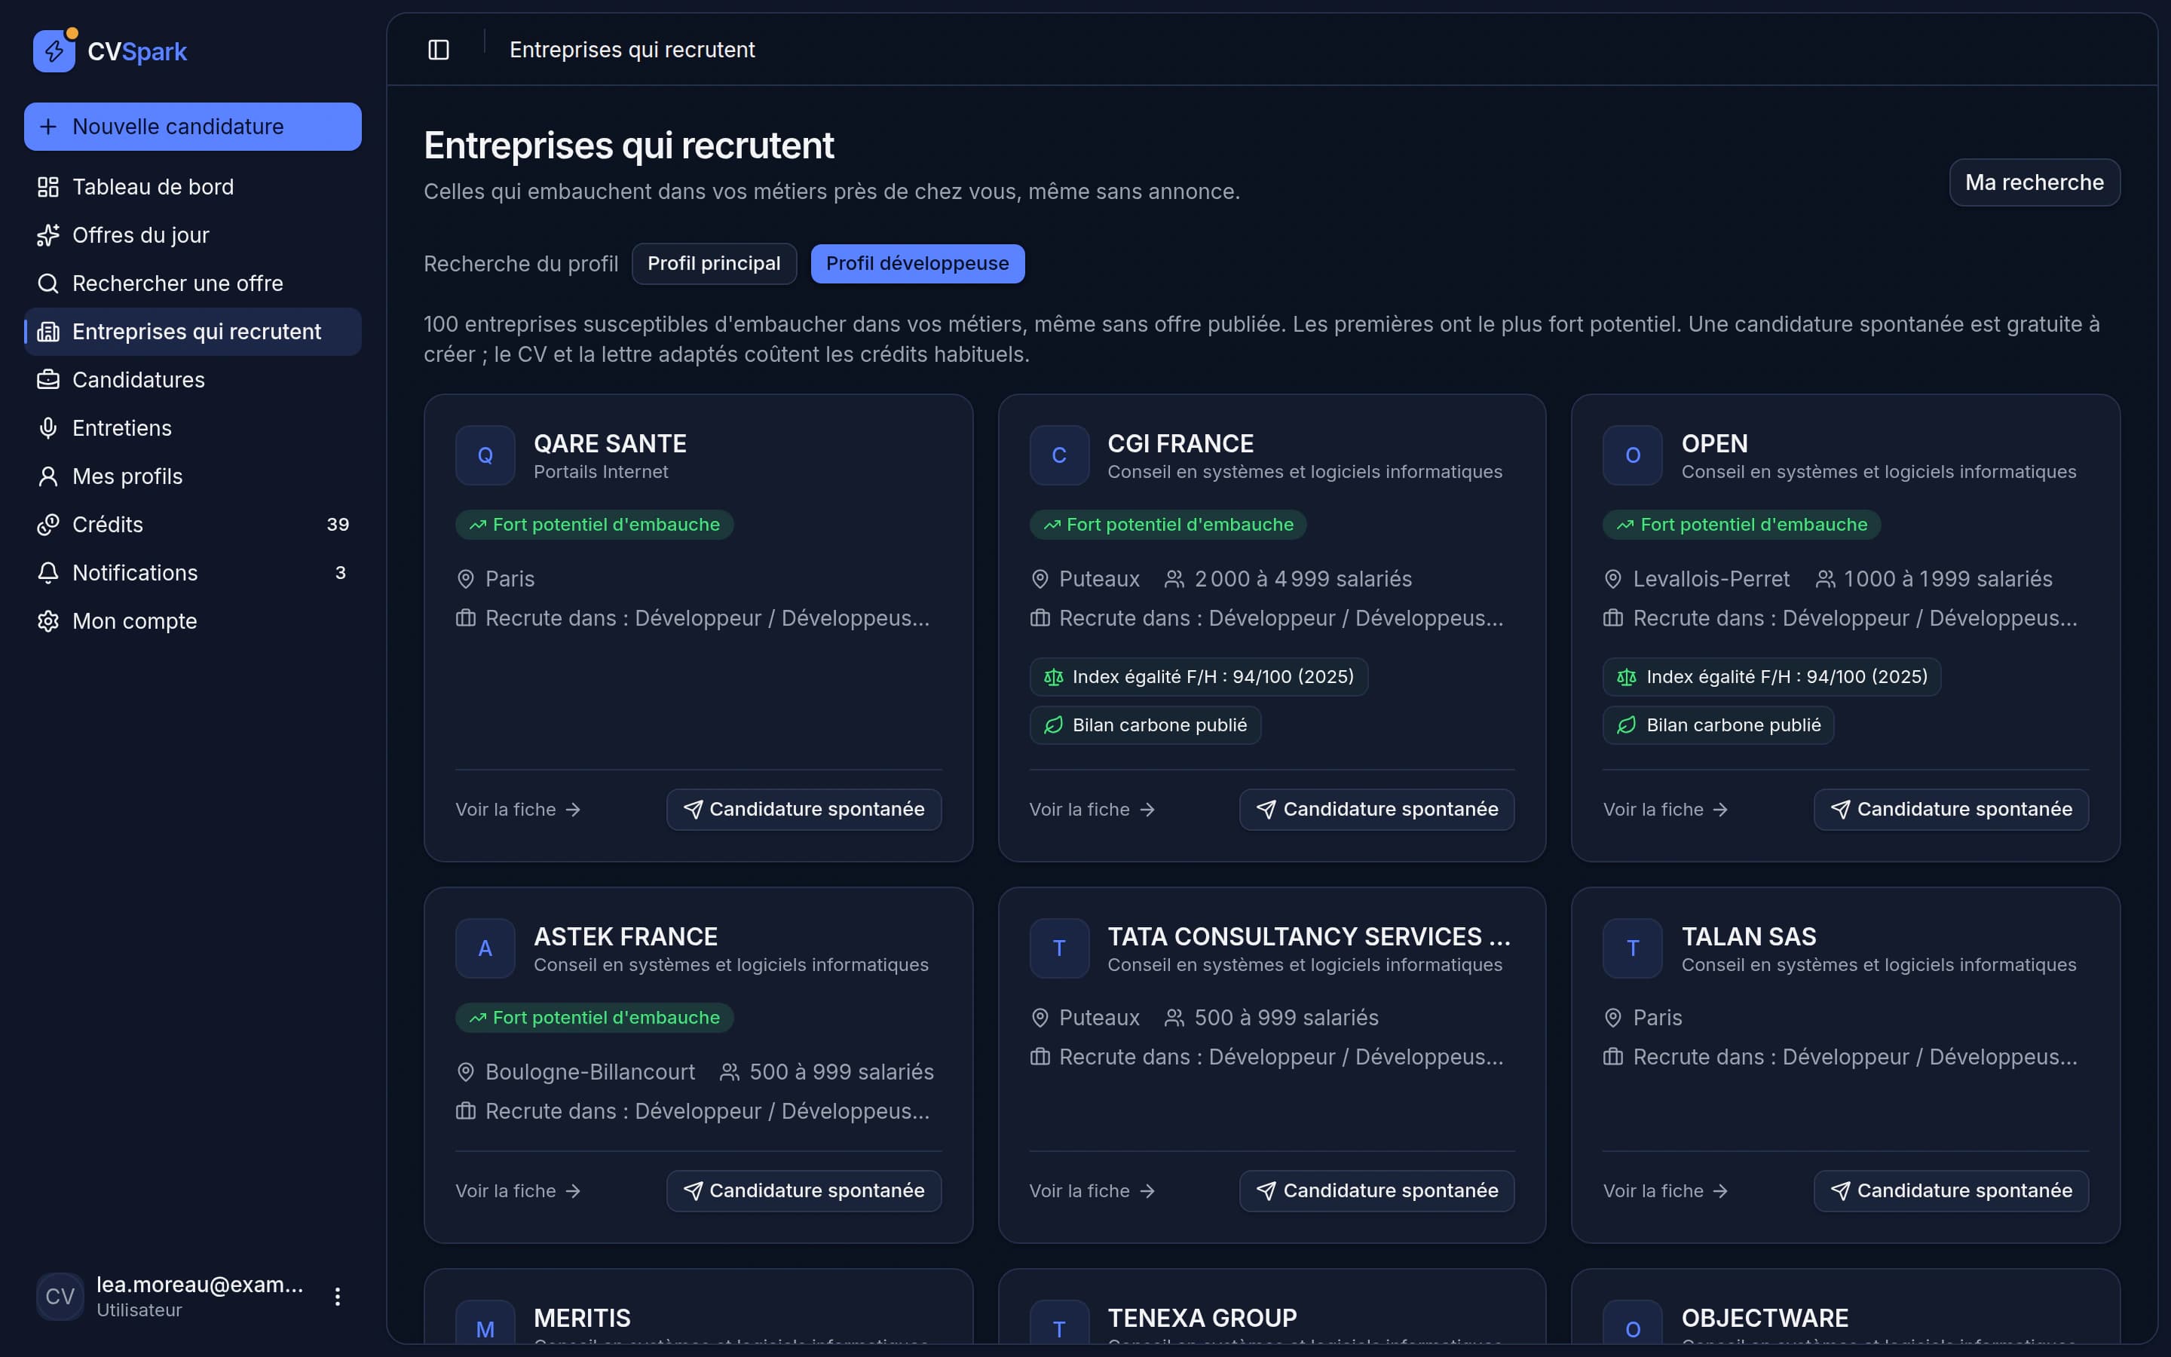Open Crédits page showing 39
Image resolution: width=2171 pixels, height=1357 pixels.
pyautogui.click(x=193, y=525)
